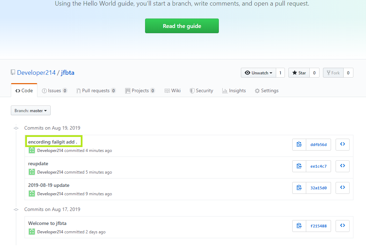Screen dimensions: 366x248
Task: Copy full SHA for commit ddfb56d
Action: coord(299,145)
